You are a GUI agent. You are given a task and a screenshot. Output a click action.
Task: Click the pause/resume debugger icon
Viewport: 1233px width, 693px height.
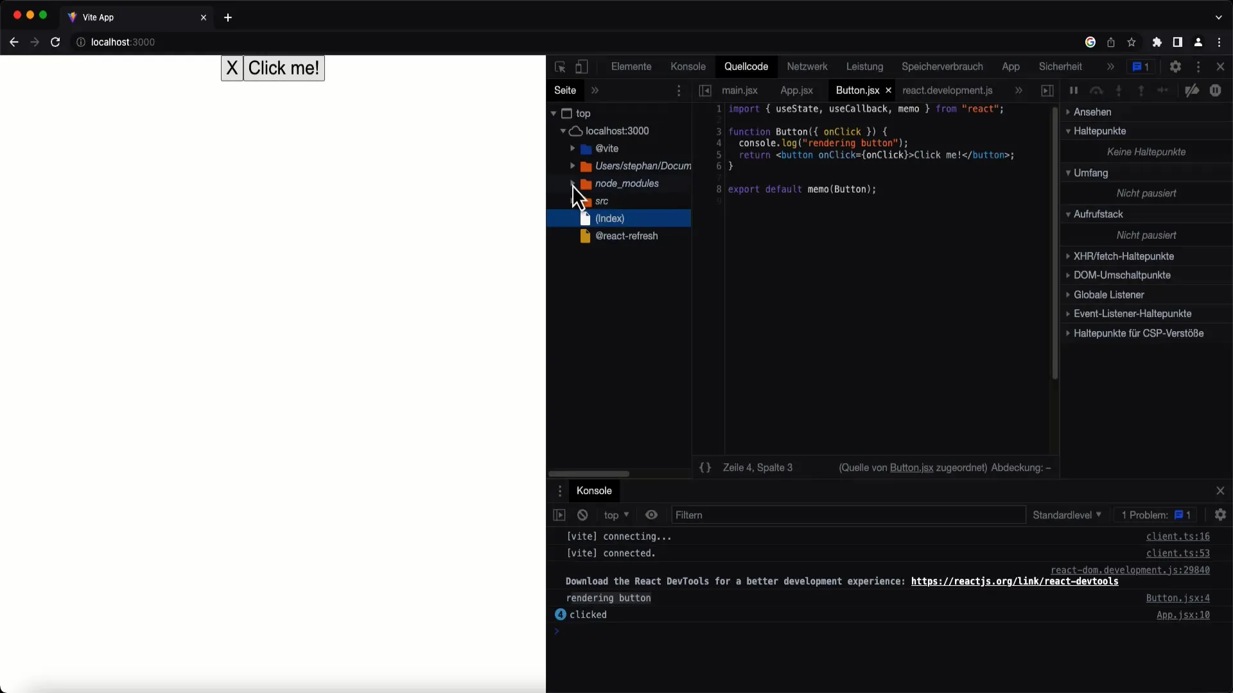click(x=1073, y=90)
